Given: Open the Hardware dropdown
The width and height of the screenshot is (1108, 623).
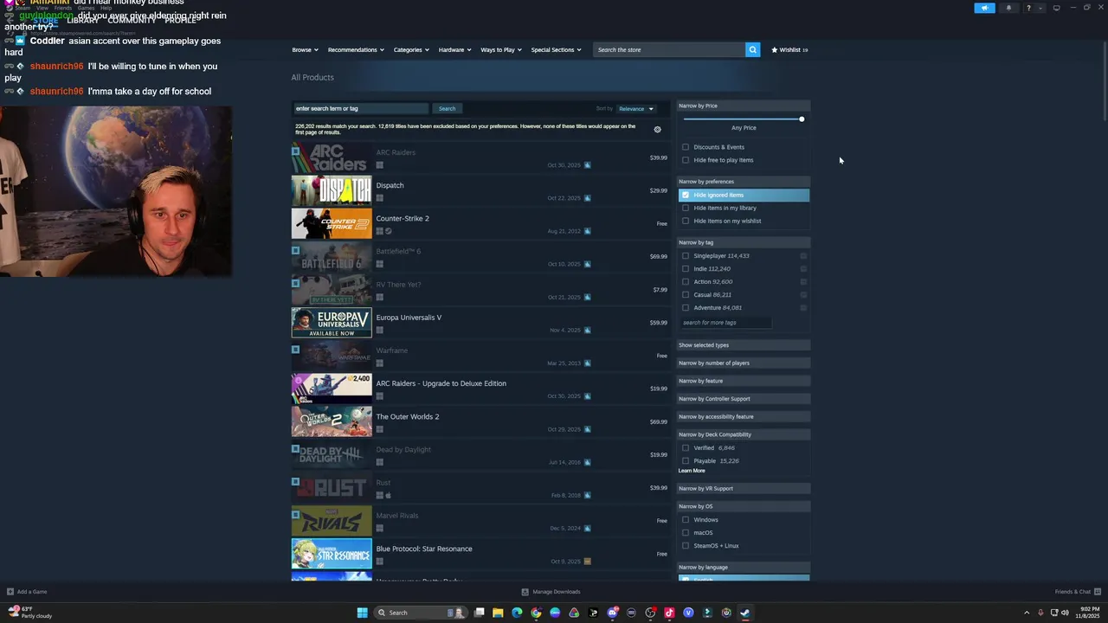Looking at the screenshot, I should pos(454,49).
